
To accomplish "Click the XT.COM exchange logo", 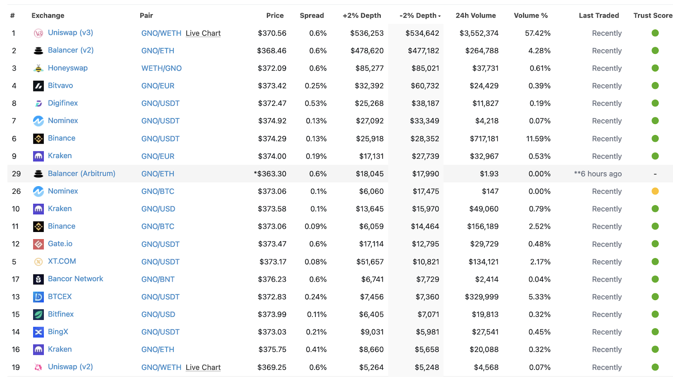I will pyautogui.click(x=38, y=262).
